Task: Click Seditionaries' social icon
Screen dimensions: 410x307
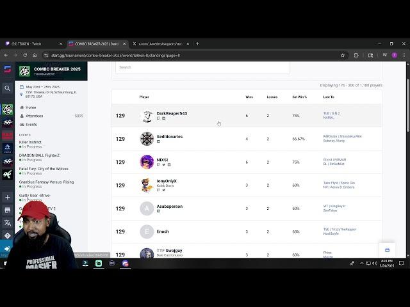Action: (158, 141)
